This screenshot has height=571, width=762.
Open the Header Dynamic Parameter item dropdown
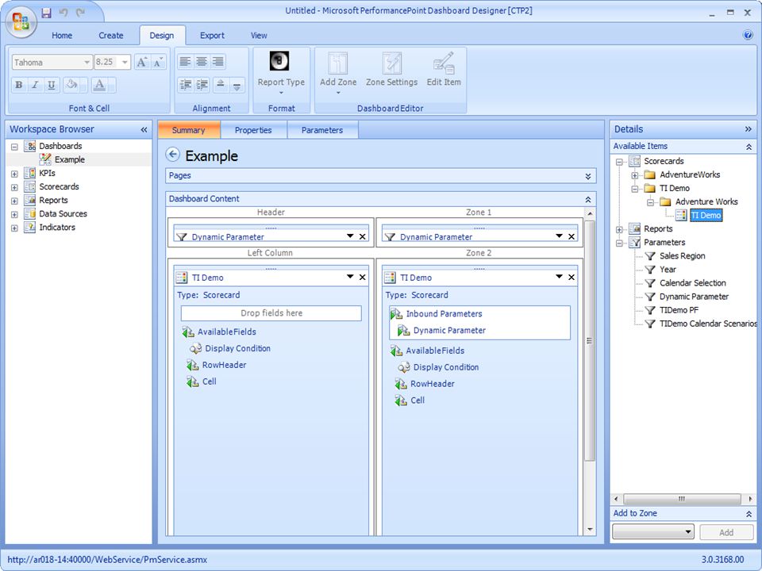tap(350, 236)
